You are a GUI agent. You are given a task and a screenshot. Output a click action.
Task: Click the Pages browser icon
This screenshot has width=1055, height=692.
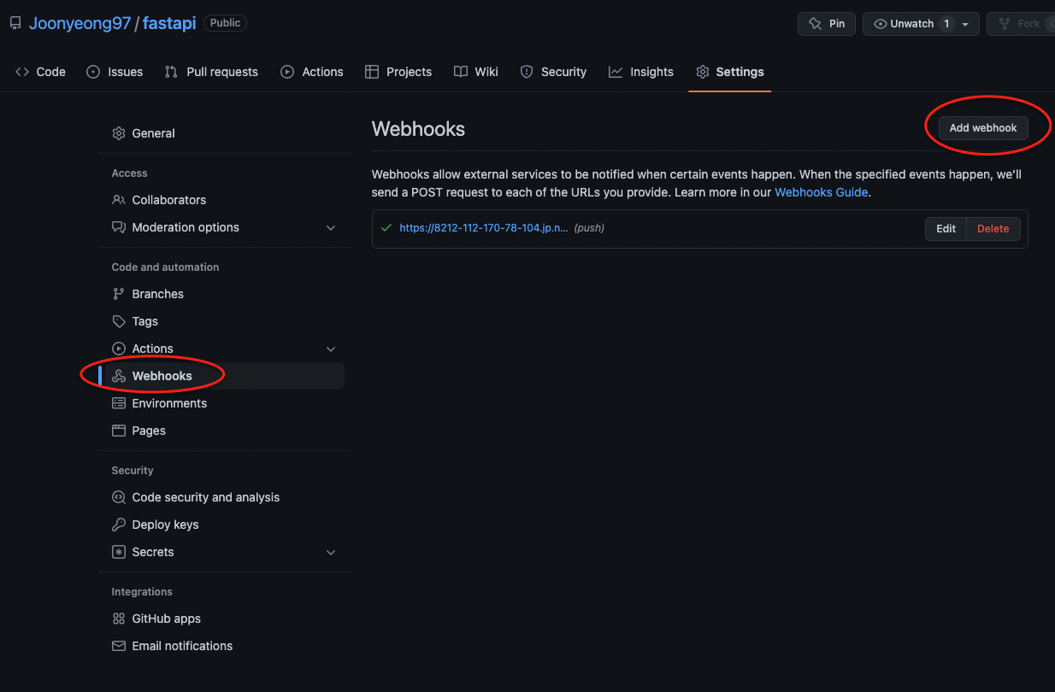click(x=119, y=431)
